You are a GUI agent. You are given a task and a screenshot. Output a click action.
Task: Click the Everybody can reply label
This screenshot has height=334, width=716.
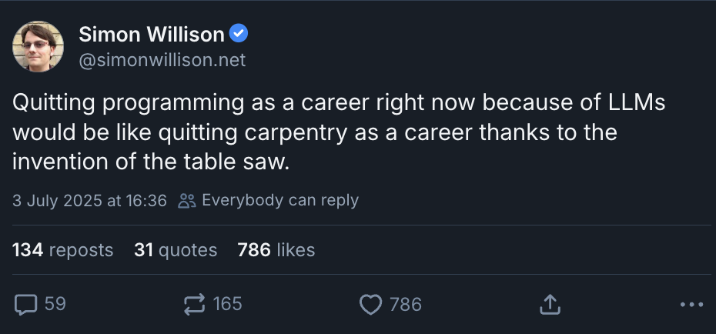[x=279, y=201]
